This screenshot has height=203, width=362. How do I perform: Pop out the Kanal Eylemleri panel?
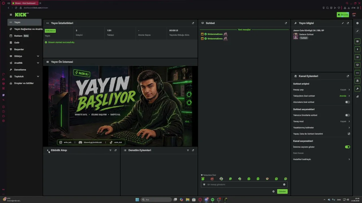pos(348,76)
